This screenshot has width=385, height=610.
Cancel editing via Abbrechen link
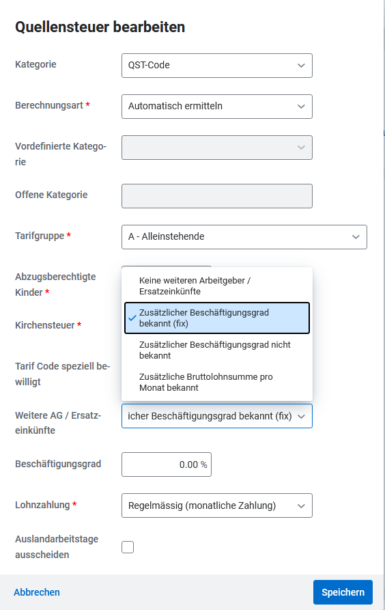(x=37, y=592)
